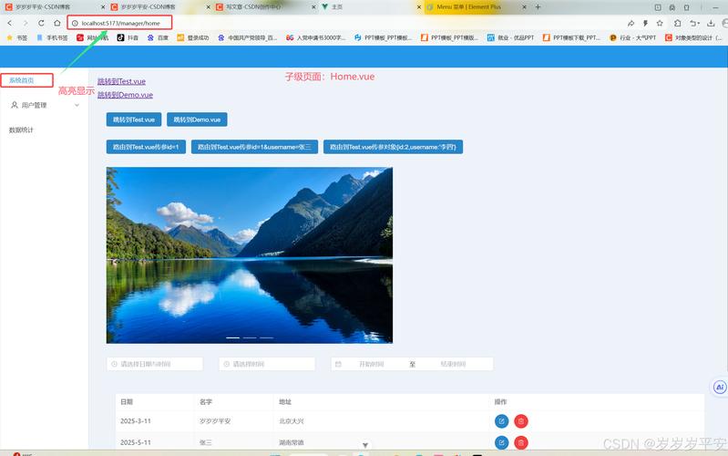Follow the 跳转到Demo.vue hyperlink
Screen dimensions: 728x456
click(x=125, y=95)
